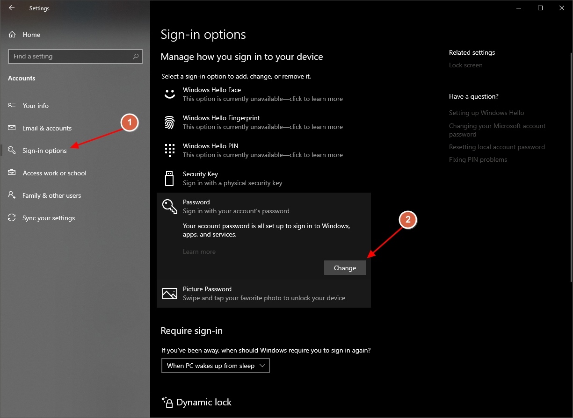Open Your info settings page
Viewport: 573px width, 418px height.
pos(36,106)
